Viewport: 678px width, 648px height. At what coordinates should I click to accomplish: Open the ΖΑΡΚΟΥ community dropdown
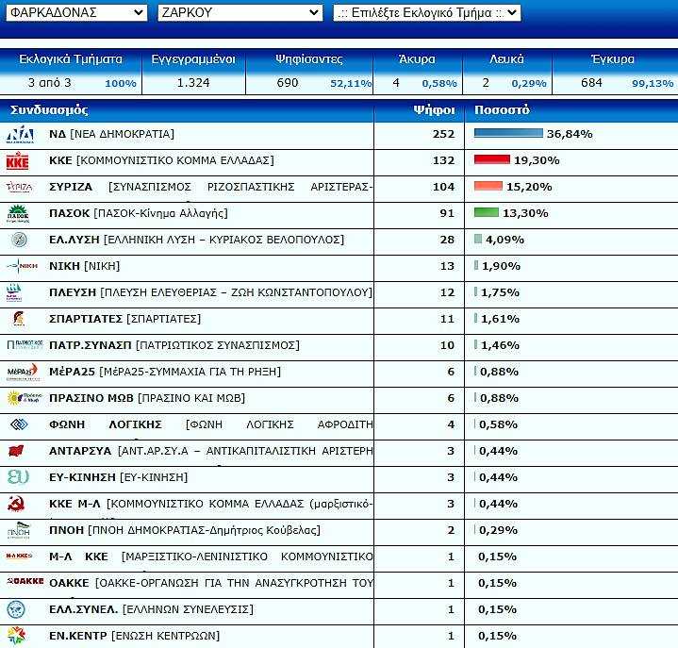240,12
